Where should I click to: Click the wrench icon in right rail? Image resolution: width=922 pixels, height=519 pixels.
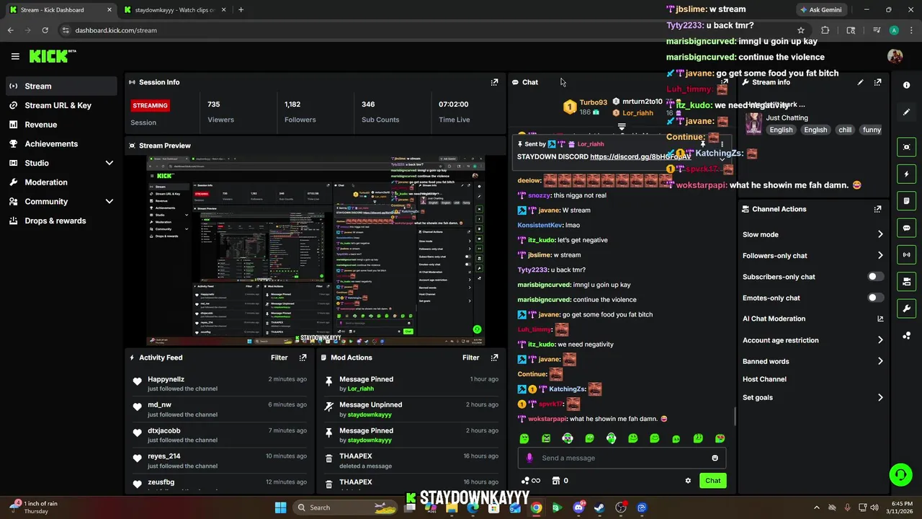pyautogui.click(x=906, y=309)
